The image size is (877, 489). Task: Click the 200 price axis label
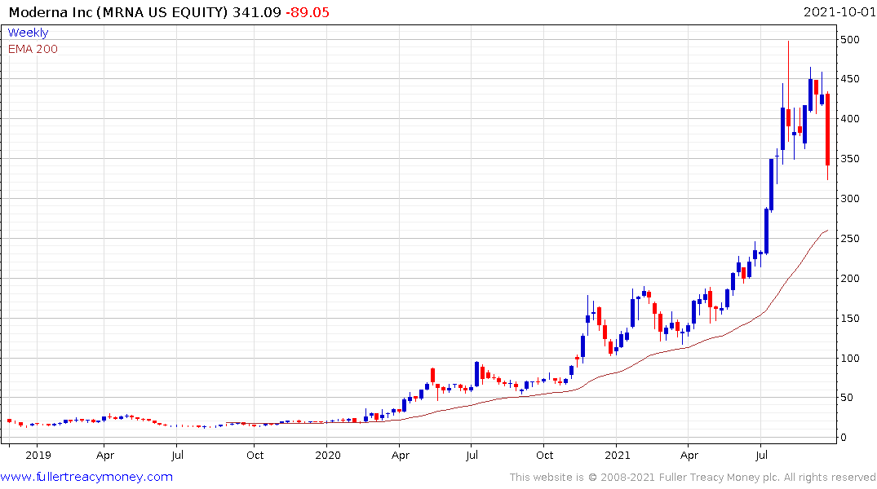[850, 278]
